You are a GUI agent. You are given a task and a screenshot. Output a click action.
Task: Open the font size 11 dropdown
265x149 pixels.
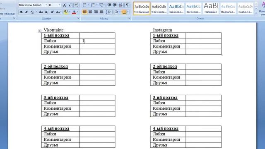pos(59,5)
